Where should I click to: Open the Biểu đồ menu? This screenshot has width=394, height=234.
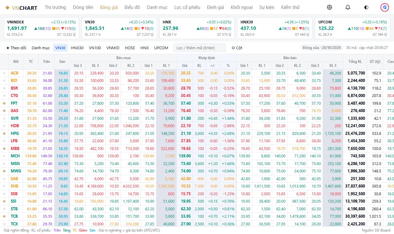132,7
